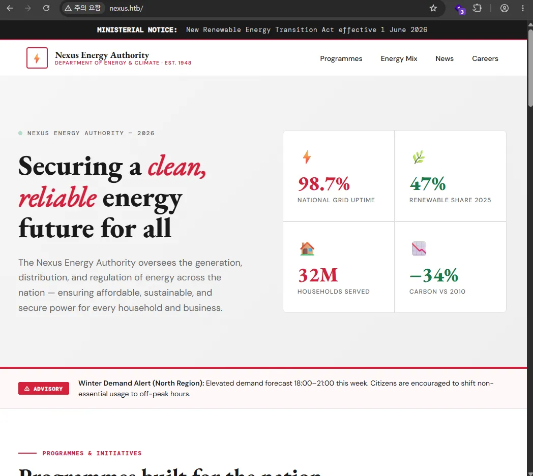
Task: Open the Extensions puzzle-piece menu
Action: click(x=477, y=8)
